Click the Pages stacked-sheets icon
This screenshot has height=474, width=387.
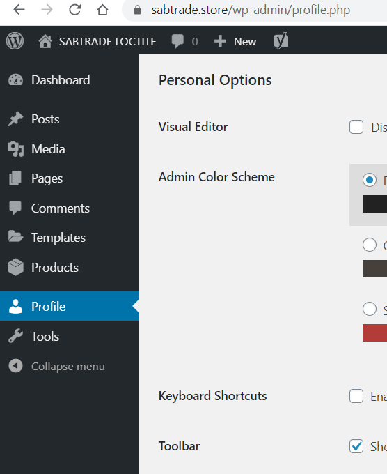[15, 178]
